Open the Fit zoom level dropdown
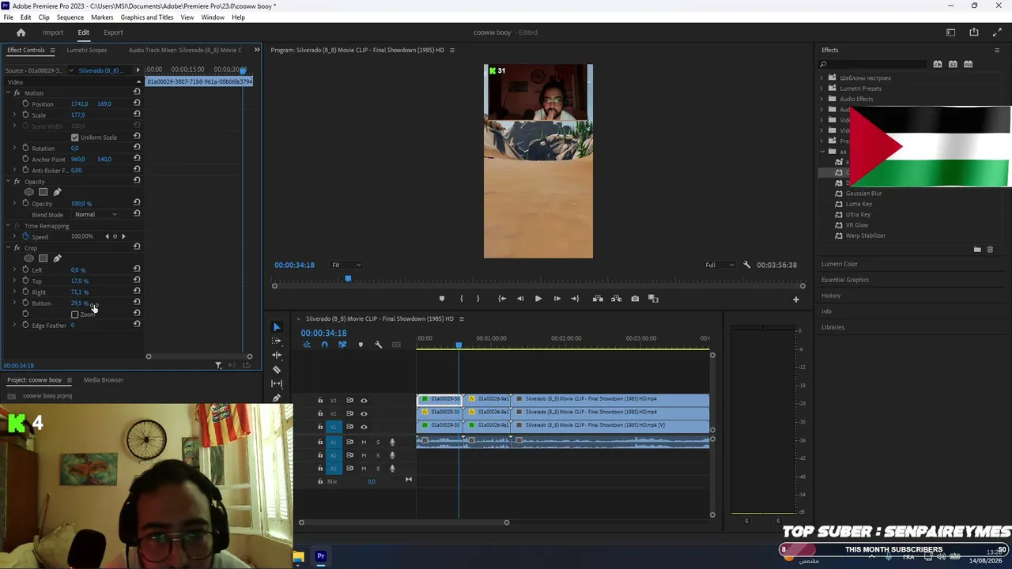This screenshot has width=1012, height=569. (346, 265)
